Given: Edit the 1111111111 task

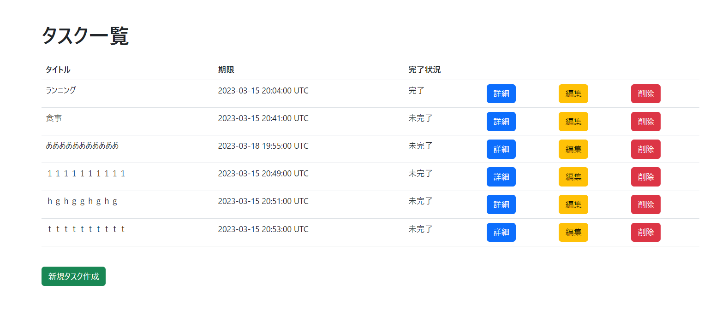Looking at the screenshot, I should tap(573, 176).
